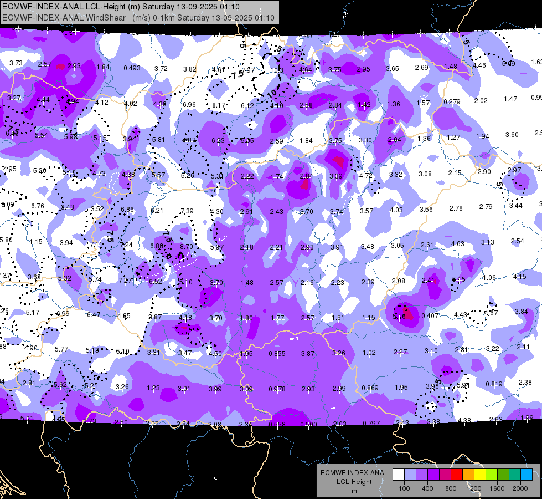Click the wind shear value 7.39
Image resolution: width=542 pixels, height=499 pixels.
[x=187, y=211]
